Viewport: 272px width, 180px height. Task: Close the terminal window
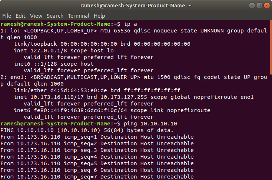pos(266,6)
